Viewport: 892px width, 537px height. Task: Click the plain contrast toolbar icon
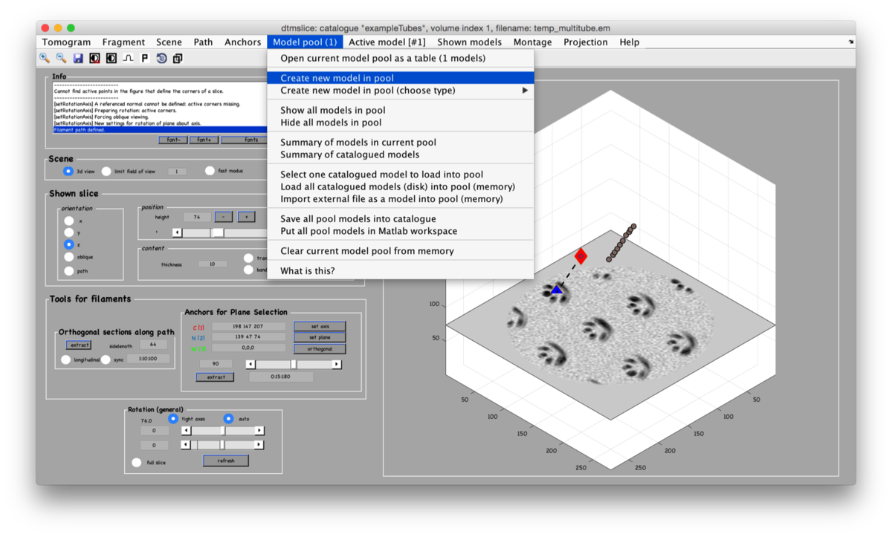click(111, 58)
